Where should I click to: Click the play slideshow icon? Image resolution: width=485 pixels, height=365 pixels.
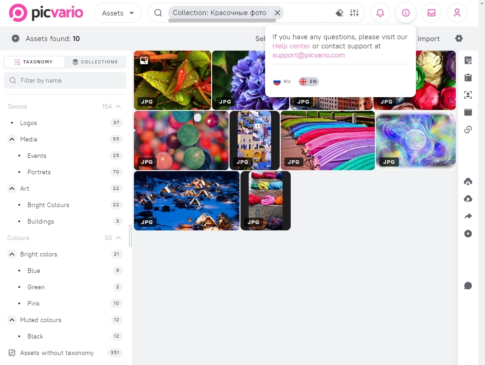click(468, 234)
